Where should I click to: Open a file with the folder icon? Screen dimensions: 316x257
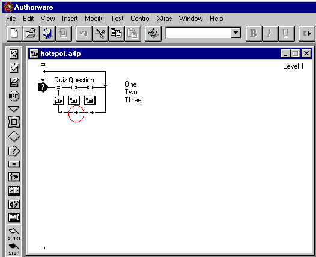[31, 34]
